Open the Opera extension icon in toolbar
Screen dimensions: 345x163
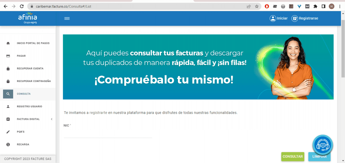267,6
